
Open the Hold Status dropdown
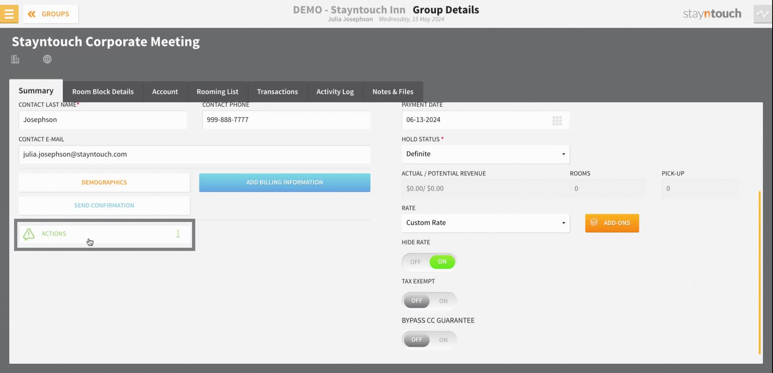tap(486, 154)
